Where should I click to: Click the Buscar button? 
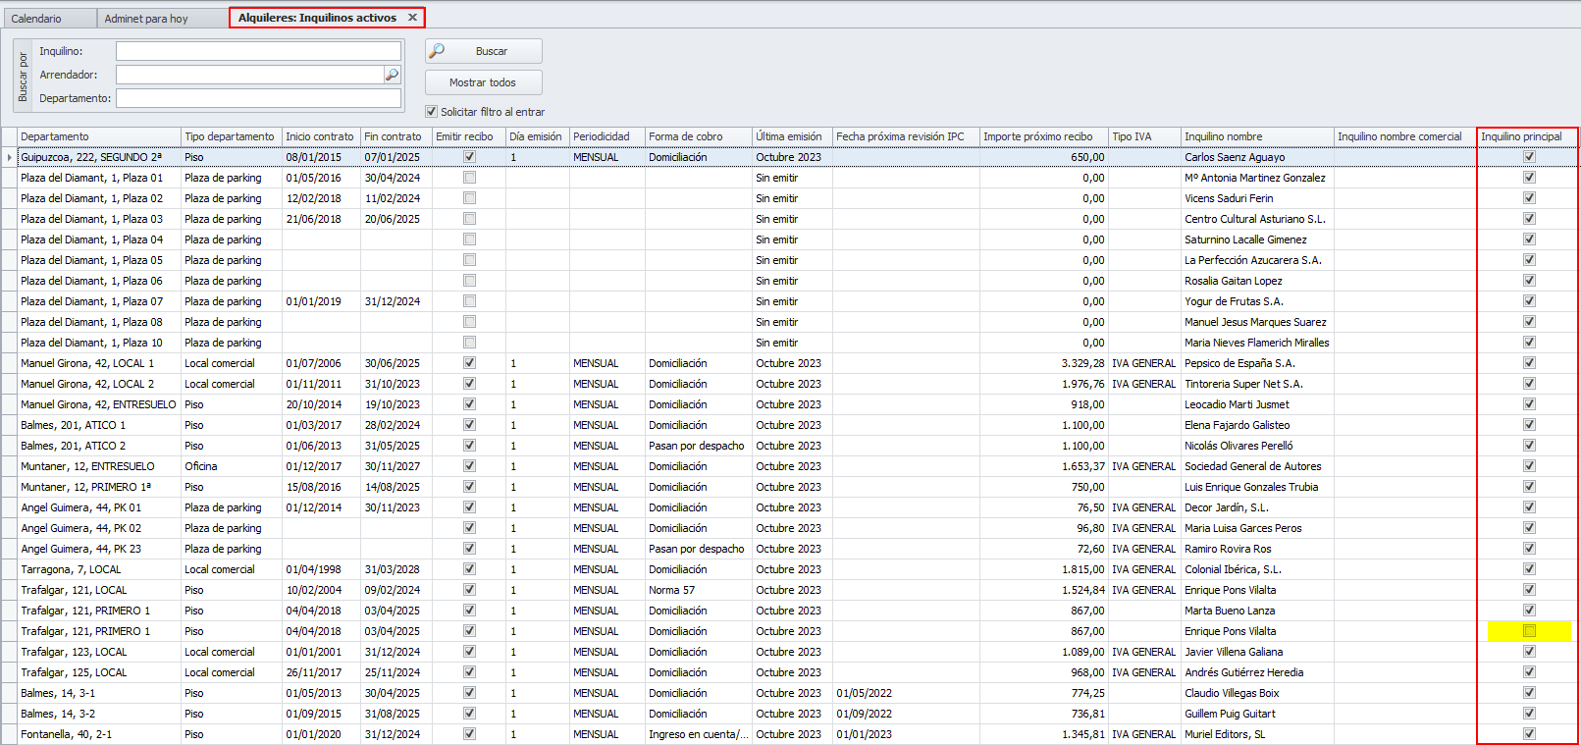(x=483, y=51)
